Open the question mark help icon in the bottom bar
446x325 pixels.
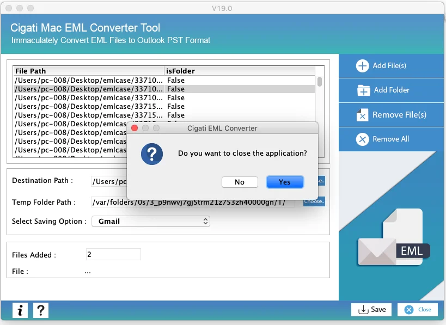point(41,310)
